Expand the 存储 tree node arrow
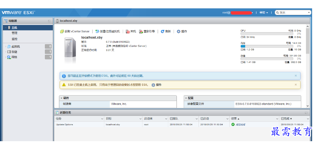Screen dimensions: 315x143 click(6, 52)
